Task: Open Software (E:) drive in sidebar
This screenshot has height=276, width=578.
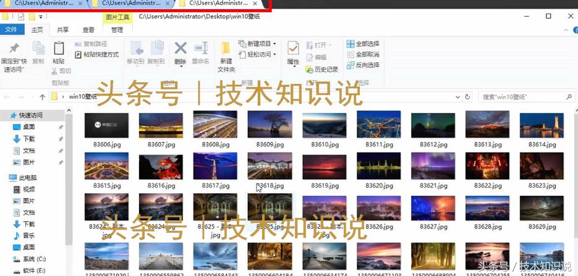Action: pos(29,270)
